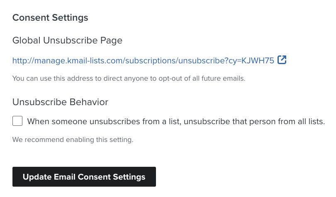
Task: Submit the email consent settings form
Action: [x=84, y=177]
